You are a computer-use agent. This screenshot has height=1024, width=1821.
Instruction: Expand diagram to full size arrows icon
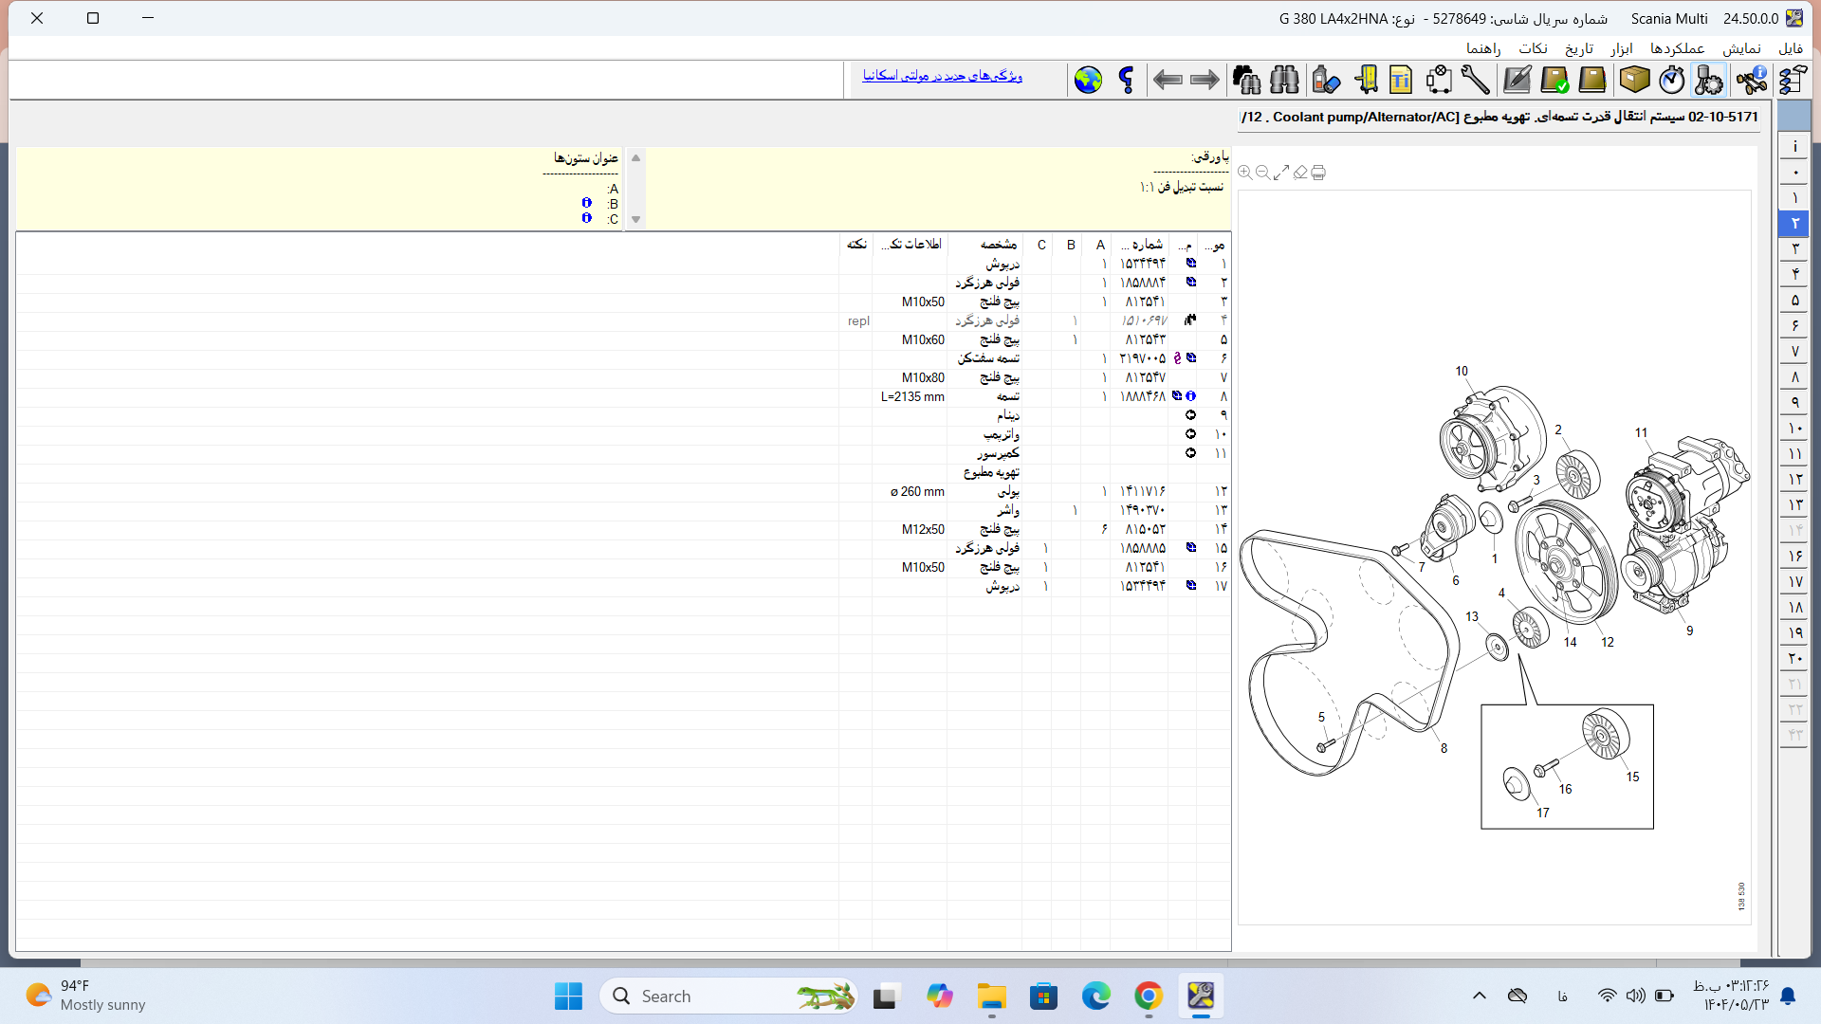pos(1281,173)
